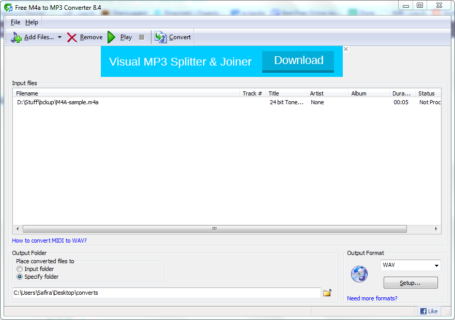Select the Input folder radio button
This screenshot has height=320, width=455.
(x=20, y=269)
